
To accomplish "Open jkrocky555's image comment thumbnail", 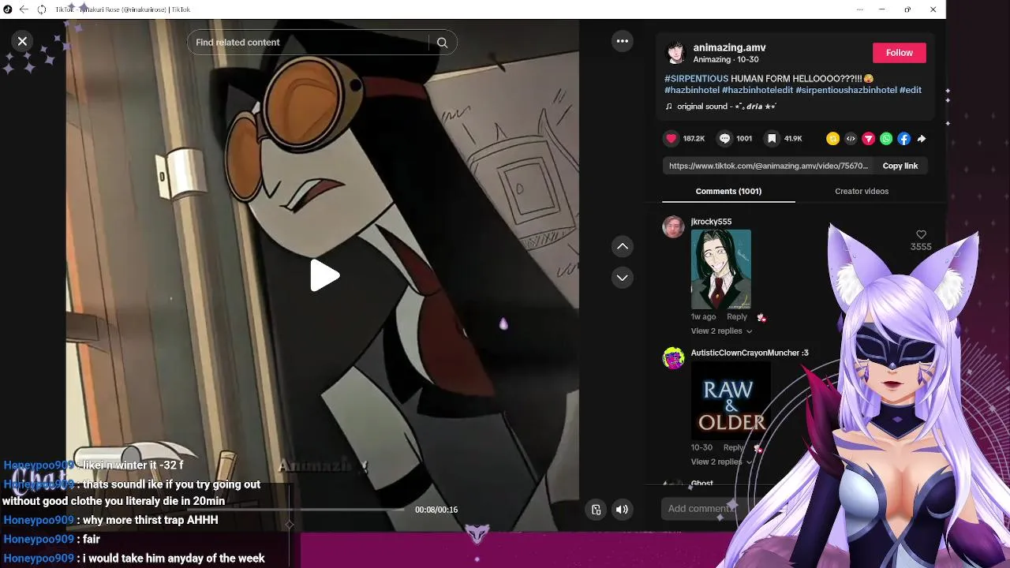I will coord(720,270).
